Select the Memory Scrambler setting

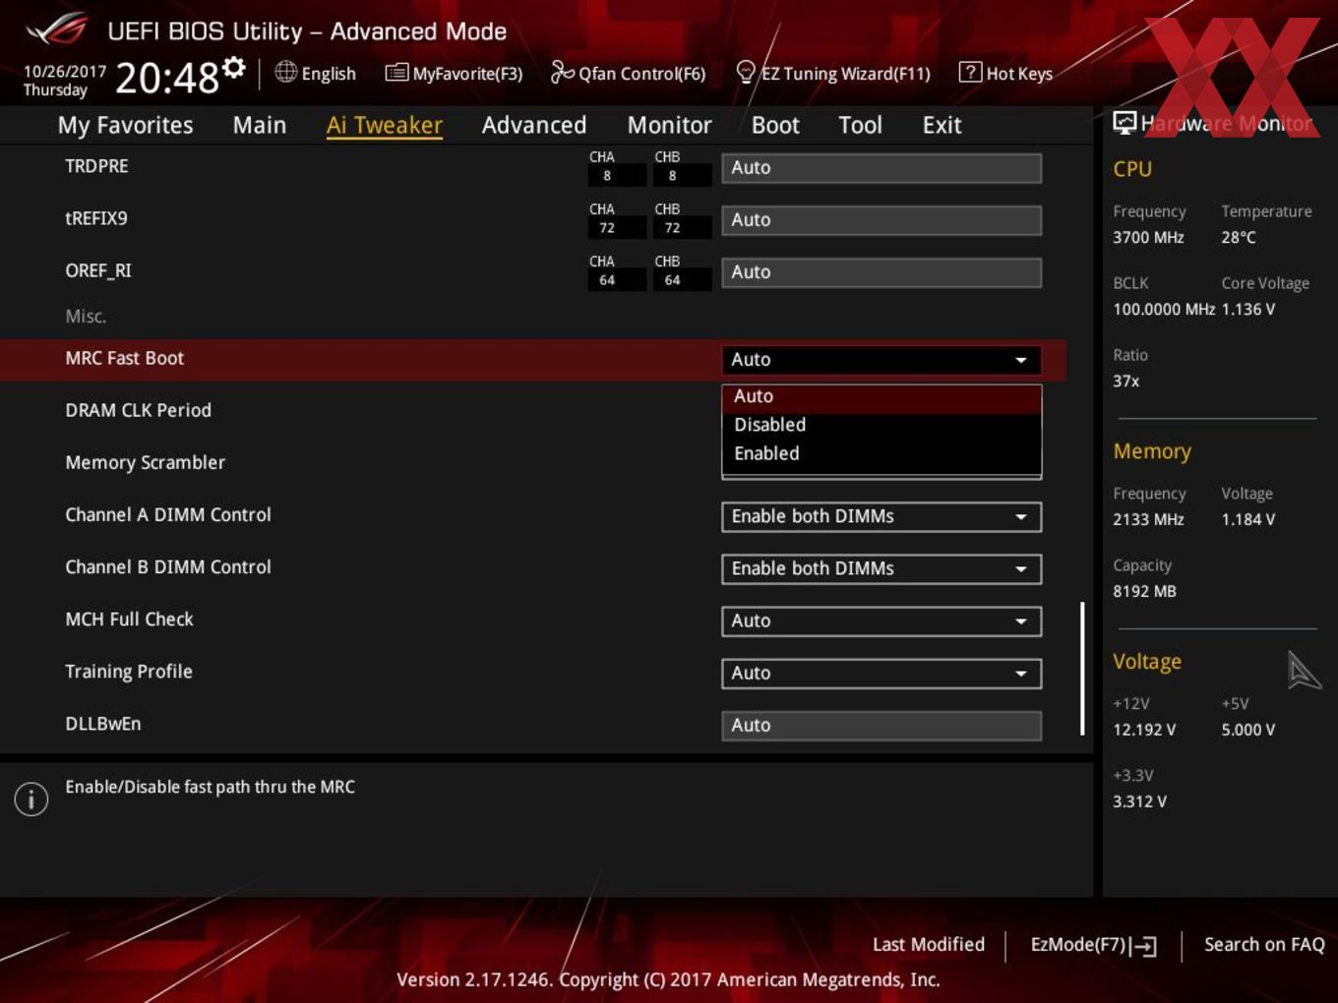(146, 462)
